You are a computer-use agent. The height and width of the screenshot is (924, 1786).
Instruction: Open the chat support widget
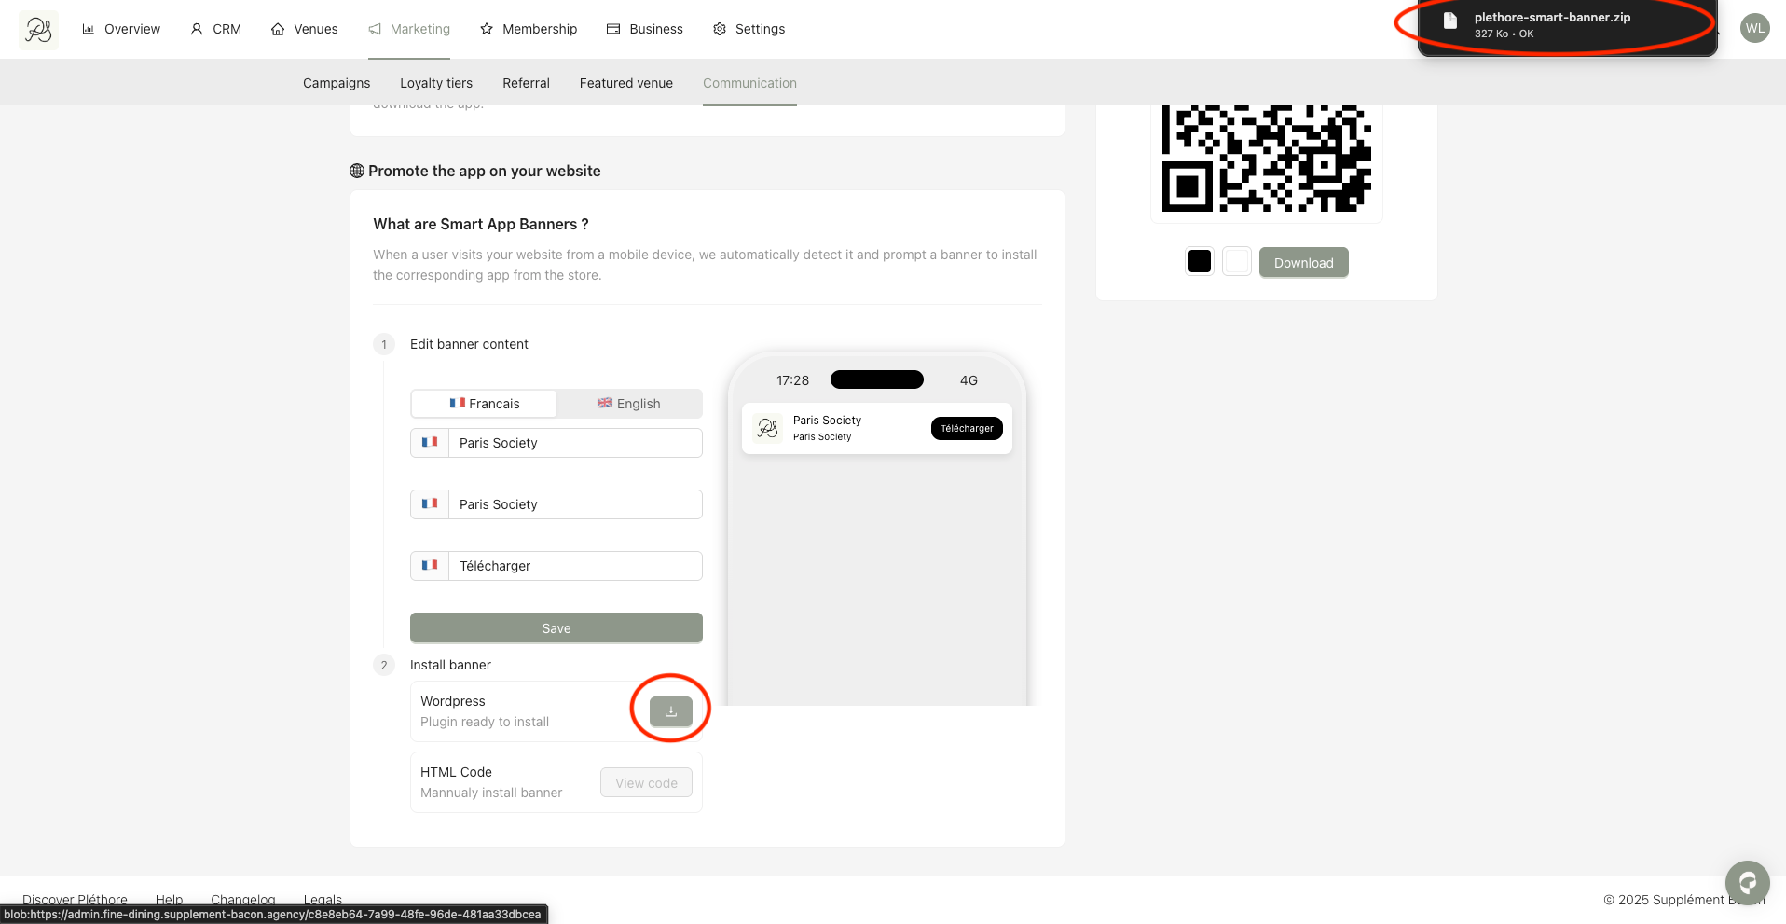(1747, 882)
